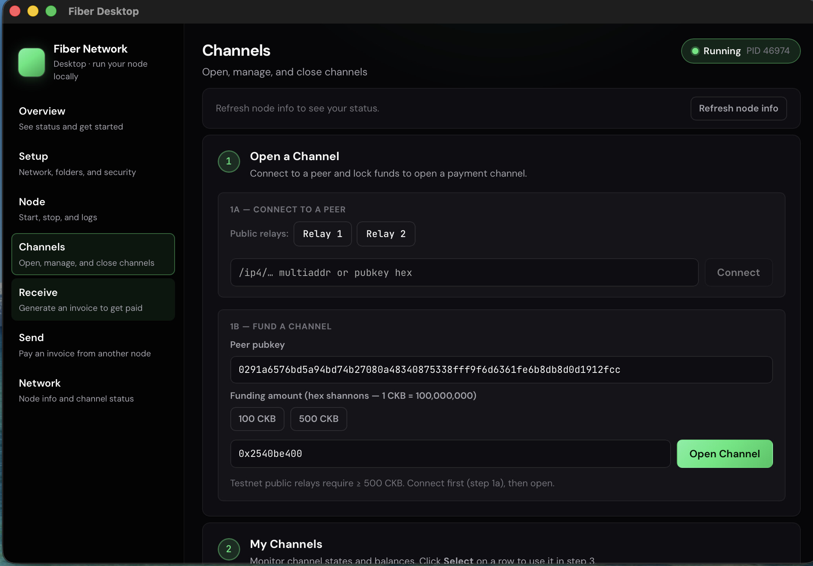
Task: Click the Running PID 46974 status badge
Action: click(741, 51)
